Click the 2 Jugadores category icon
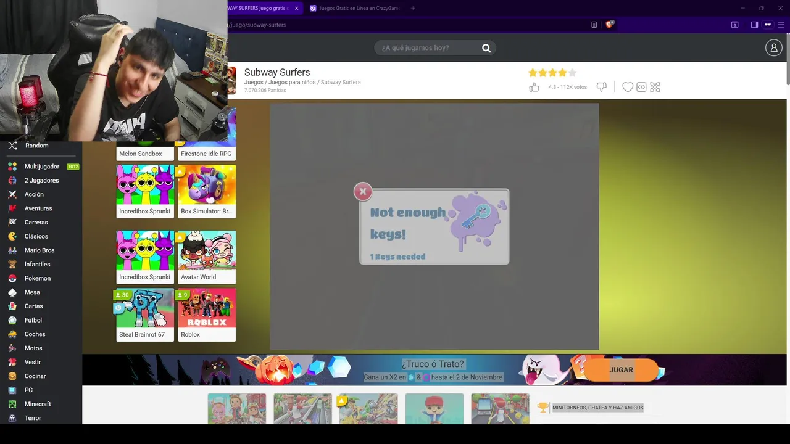Image resolution: width=790 pixels, height=444 pixels. pyautogui.click(x=12, y=181)
